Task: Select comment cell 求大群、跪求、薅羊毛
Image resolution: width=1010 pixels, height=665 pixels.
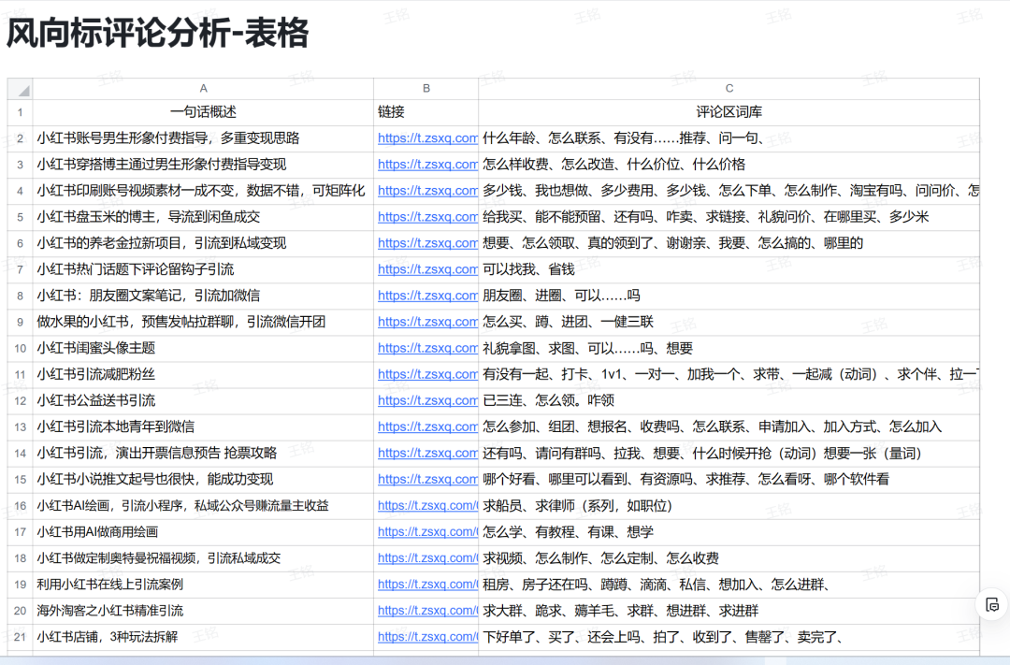Action: [x=729, y=610]
